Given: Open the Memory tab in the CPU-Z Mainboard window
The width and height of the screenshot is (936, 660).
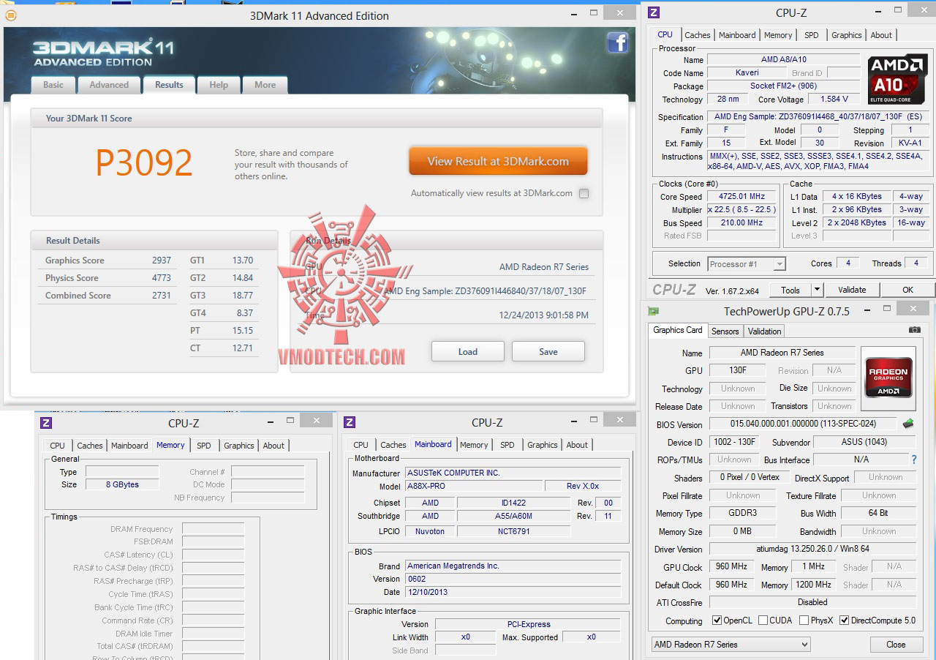Looking at the screenshot, I should click(x=474, y=445).
